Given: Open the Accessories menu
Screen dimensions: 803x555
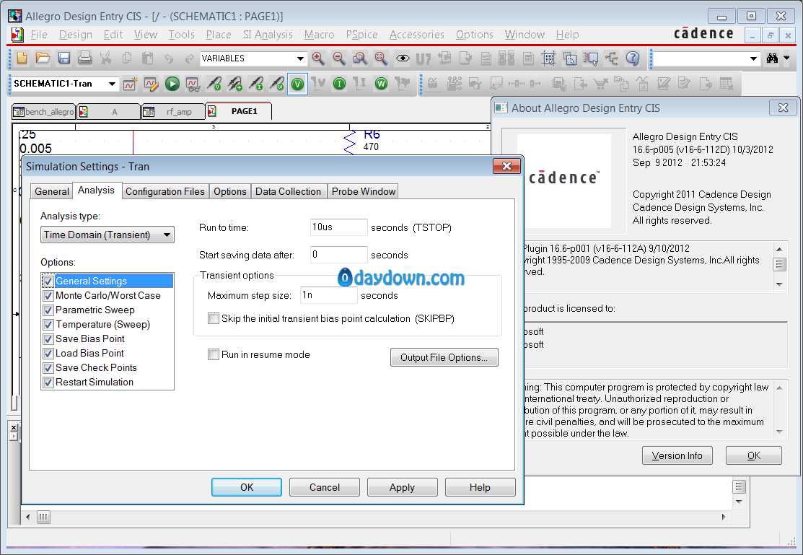Looking at the screenshot, I should tap(417, 35).
